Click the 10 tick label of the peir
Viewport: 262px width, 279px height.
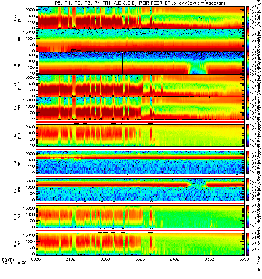(x=32, y=254)
